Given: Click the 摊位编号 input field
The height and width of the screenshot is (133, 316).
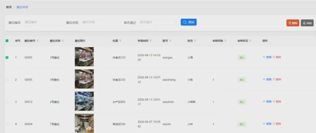Looking at the screenshot, I should pyautogui.click(x=43, y=22).
